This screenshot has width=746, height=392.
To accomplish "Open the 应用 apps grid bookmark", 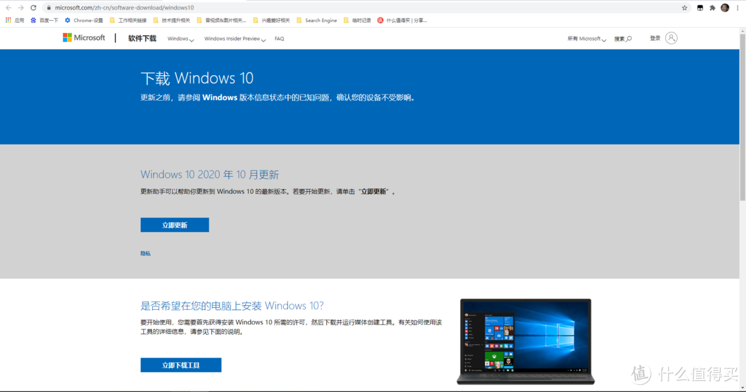I will [x=15, y=21].
